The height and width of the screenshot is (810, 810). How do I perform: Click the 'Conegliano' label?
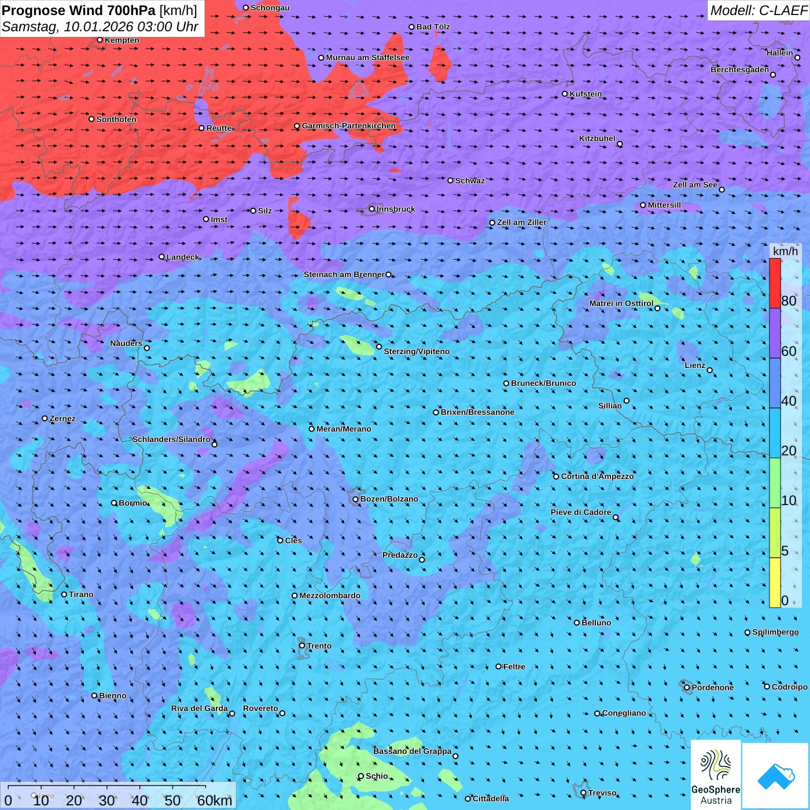624,713
